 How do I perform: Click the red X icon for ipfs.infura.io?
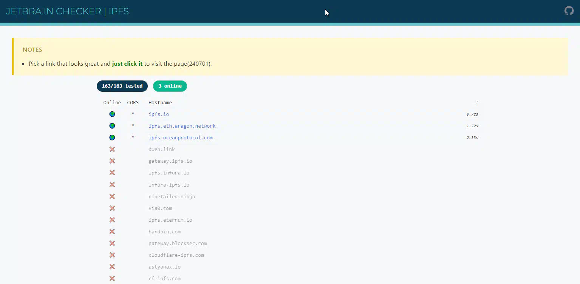pyautogui.click(x=112, y=173)
